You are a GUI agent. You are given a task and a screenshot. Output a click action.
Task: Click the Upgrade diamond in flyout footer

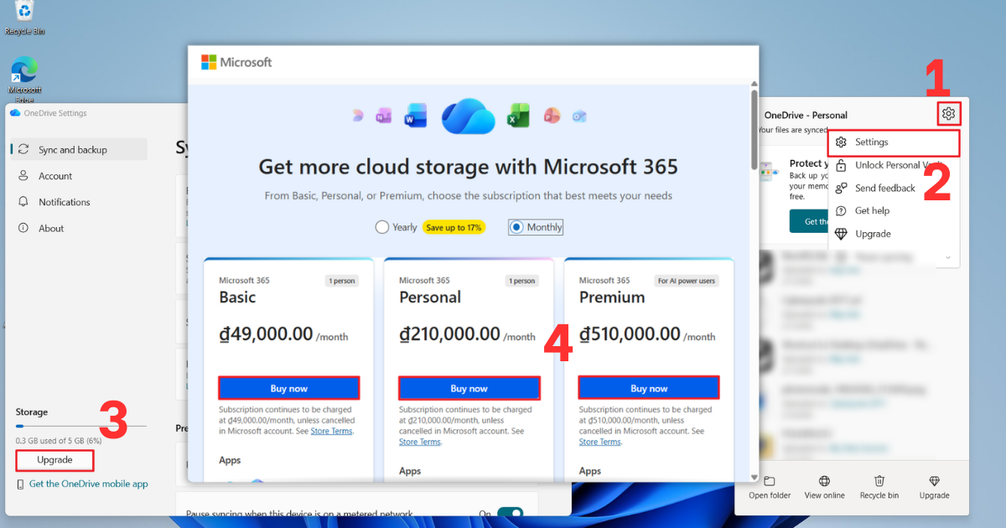point(935,487)
